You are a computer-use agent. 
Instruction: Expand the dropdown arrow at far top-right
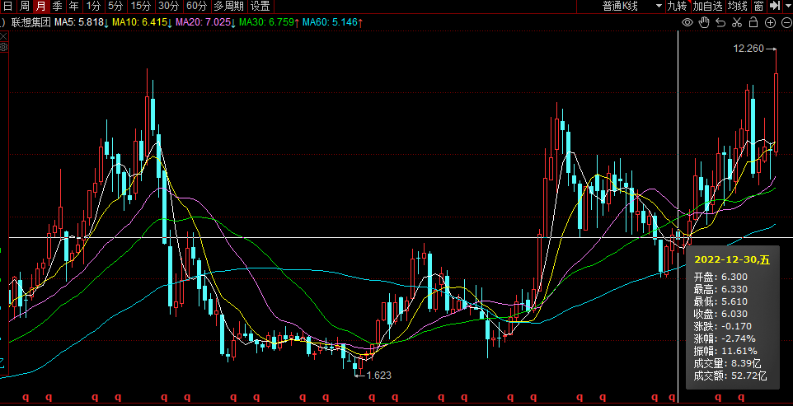pyautogui.click(x=787, y=6)
